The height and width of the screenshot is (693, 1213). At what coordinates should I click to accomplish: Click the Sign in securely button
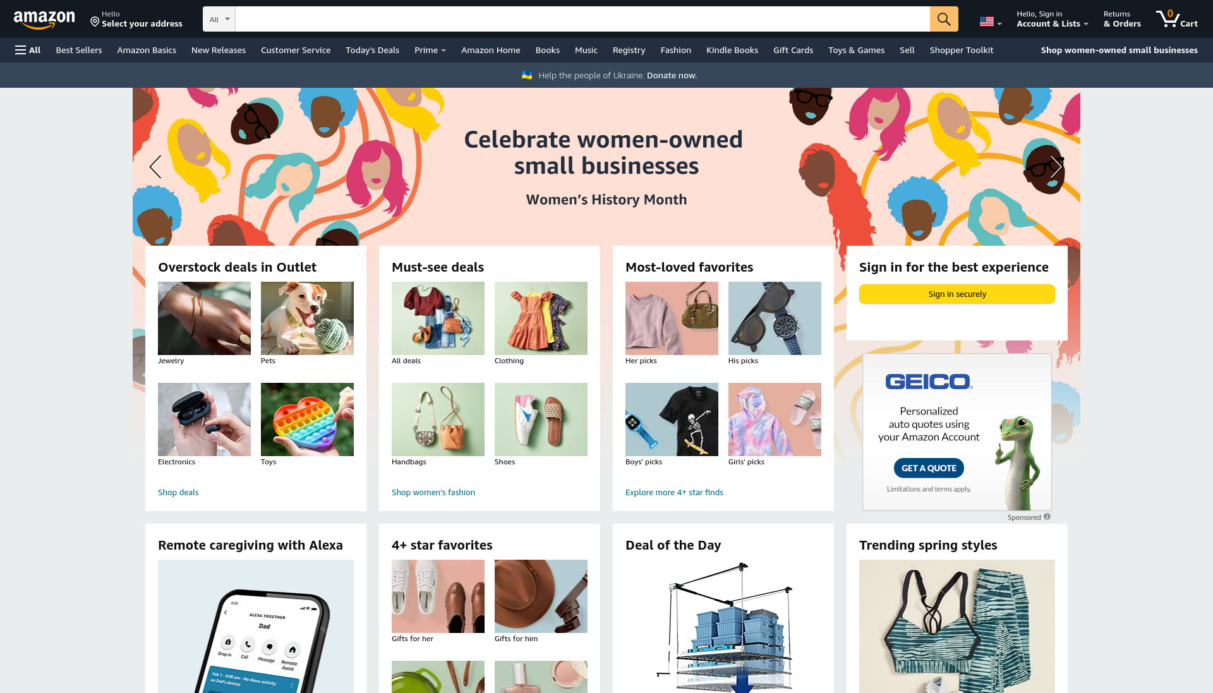pyautogui.click(x=957, y=294)
